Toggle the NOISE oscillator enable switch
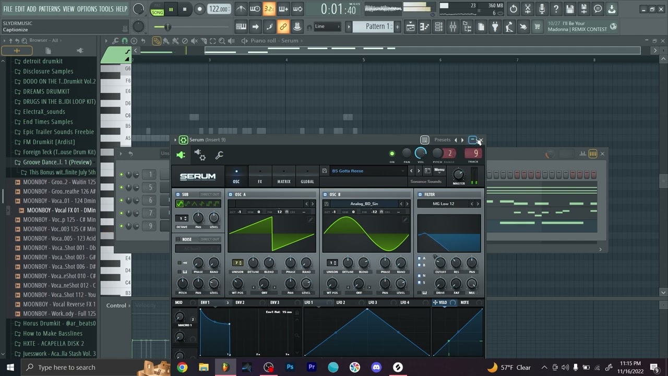The image size is (668, 376). click(178, 239)
